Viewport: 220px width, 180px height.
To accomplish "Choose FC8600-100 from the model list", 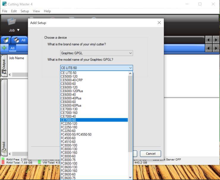I will point(94,164).
